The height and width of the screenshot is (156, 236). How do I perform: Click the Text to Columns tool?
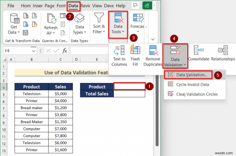point(119,56)
